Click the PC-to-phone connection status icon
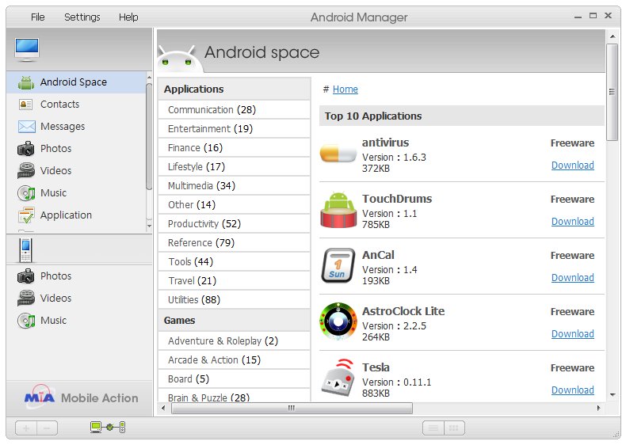626x445 pixels. coord(108,428)
